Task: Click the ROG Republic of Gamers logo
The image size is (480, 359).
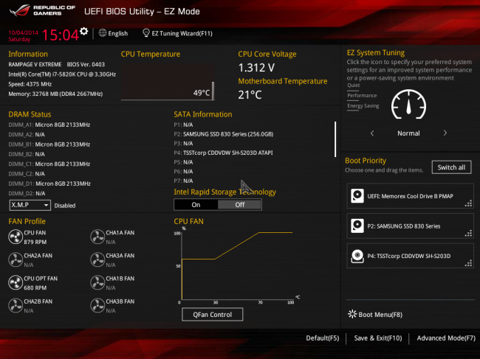Action: point(43,11)
